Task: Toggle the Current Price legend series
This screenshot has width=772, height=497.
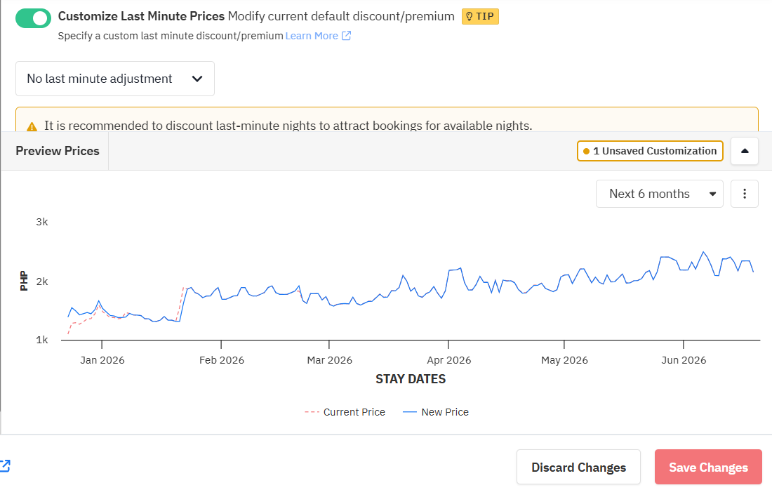Action: (x=345, y=412)
